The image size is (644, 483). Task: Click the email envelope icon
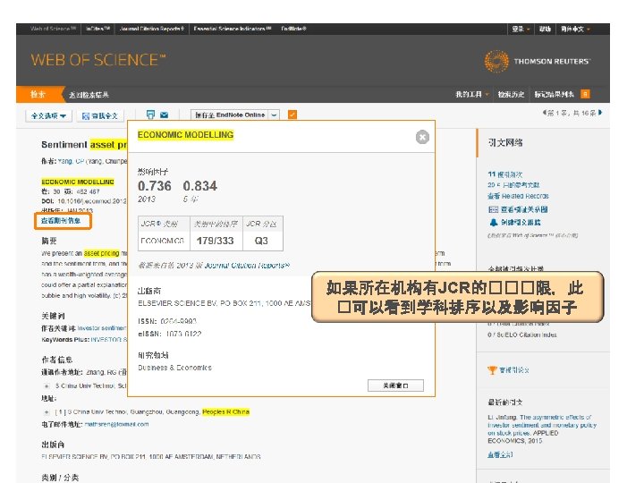point(165,115)
